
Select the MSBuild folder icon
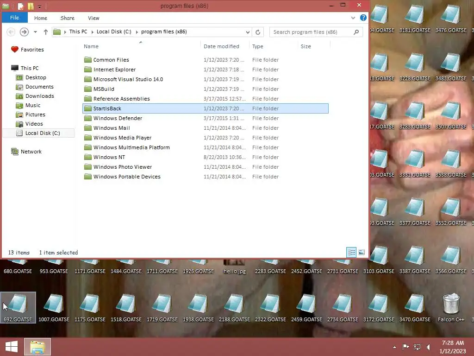(88, 89)
